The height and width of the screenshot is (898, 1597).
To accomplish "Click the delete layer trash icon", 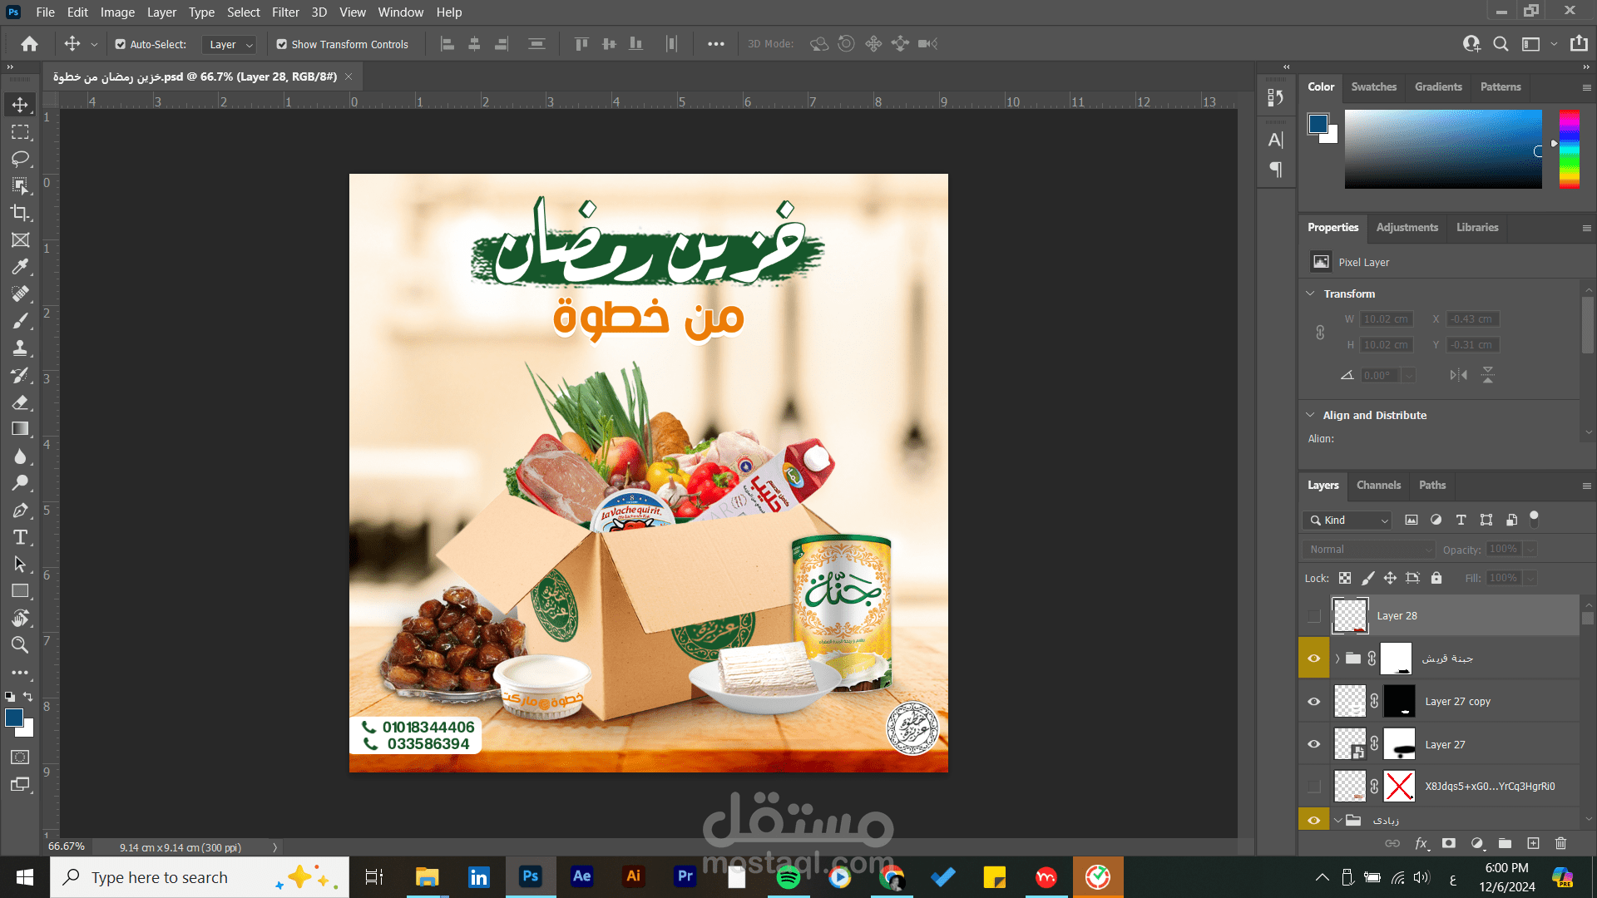I will (x=1560, y=843).
